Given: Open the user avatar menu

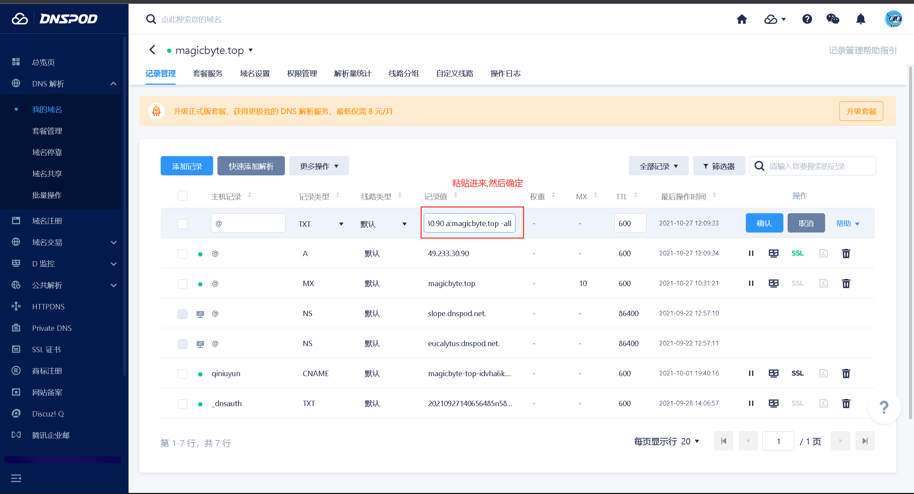Looking at the screenshot, I should (893, 19).
